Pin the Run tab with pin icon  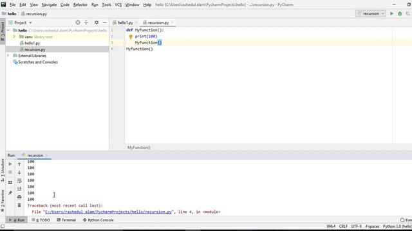(x=10, y=193)
